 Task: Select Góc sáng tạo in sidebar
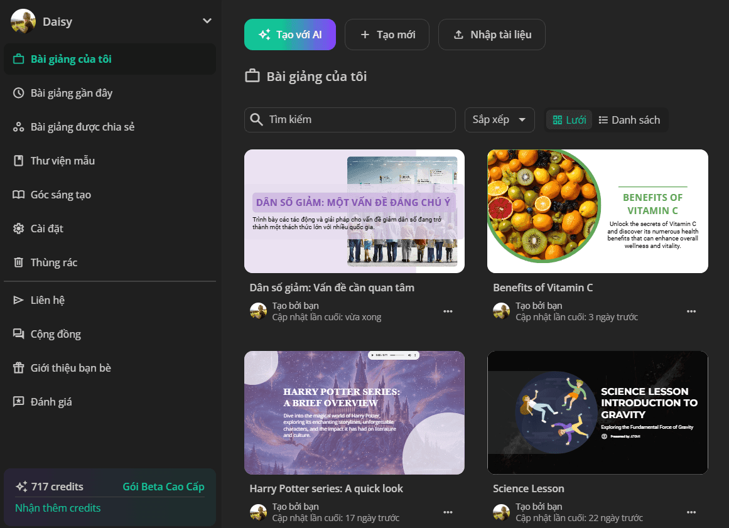(110, 195)
